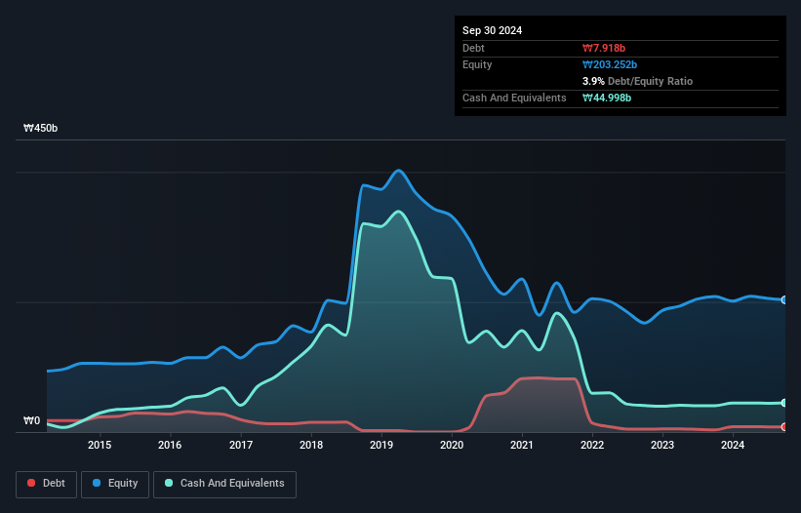Click the teal Cash And Equivalents legend dot
Screen dimensions: 801x513
[169, 483]
